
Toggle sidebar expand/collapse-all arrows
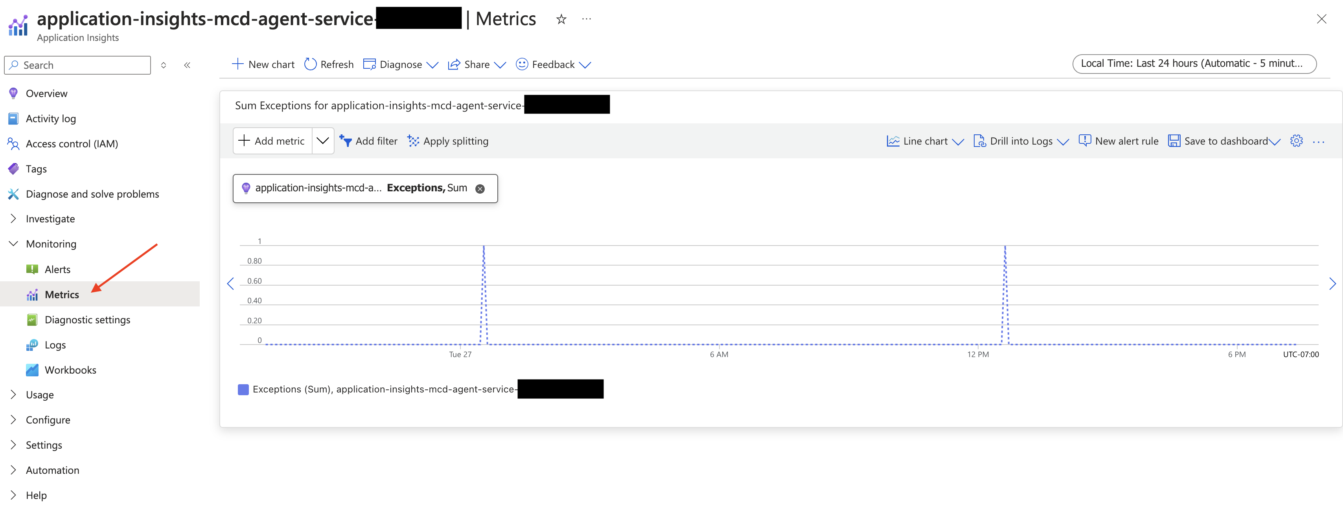coord(163,65)
